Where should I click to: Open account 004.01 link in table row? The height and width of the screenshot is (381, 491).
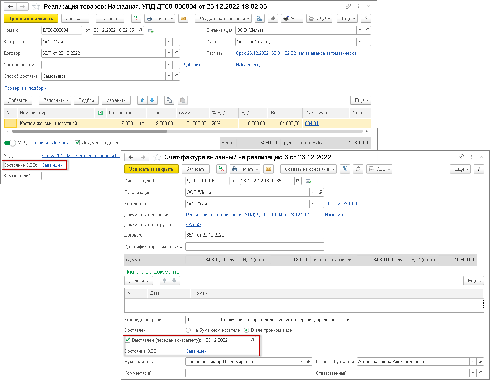click(x=311, y=123)
